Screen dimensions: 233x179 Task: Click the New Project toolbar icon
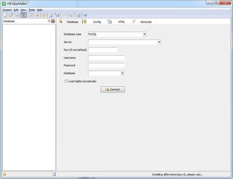tap(5, 15)
